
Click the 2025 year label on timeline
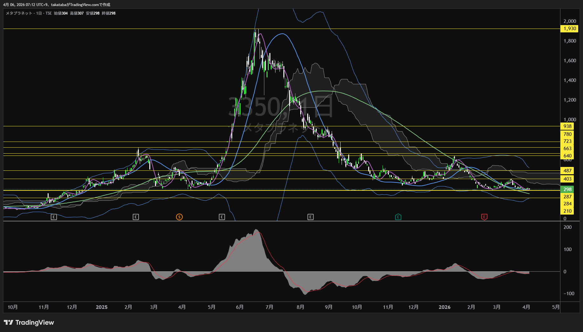102,307
